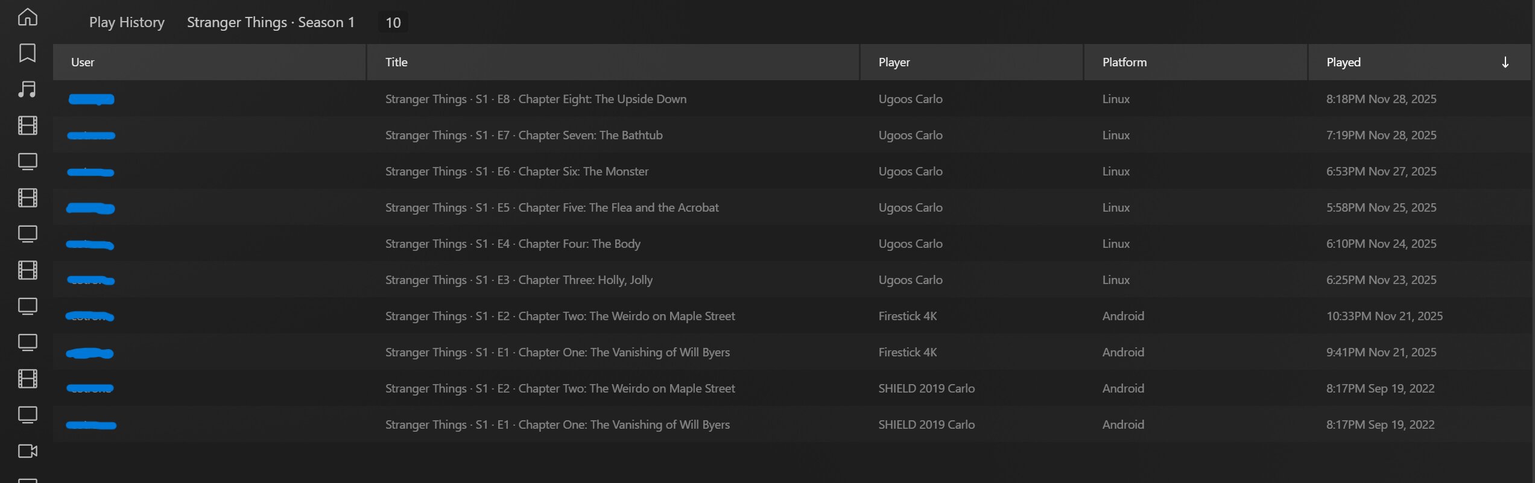Open the Stranger Things · Season 1 breadcrumb
Image resolution: width=1535 pixels, height=483 pixels.
coord(271,22)
